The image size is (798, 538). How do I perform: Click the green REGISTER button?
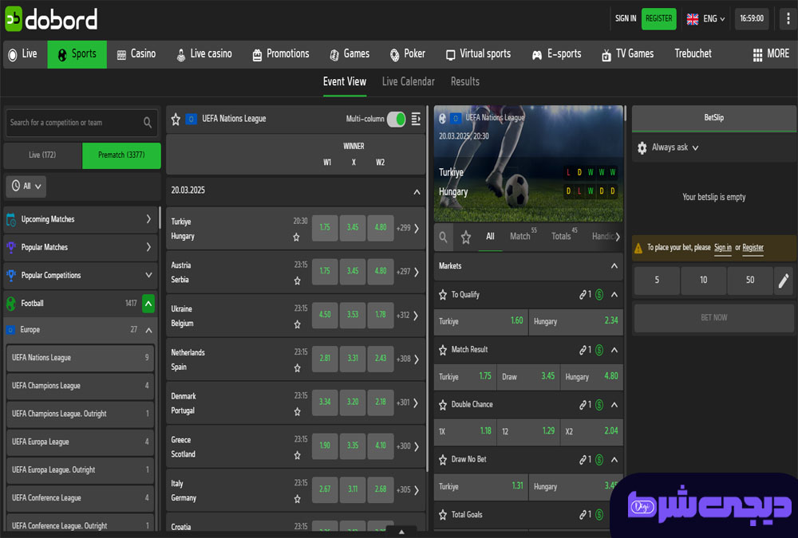click(658, 19)
